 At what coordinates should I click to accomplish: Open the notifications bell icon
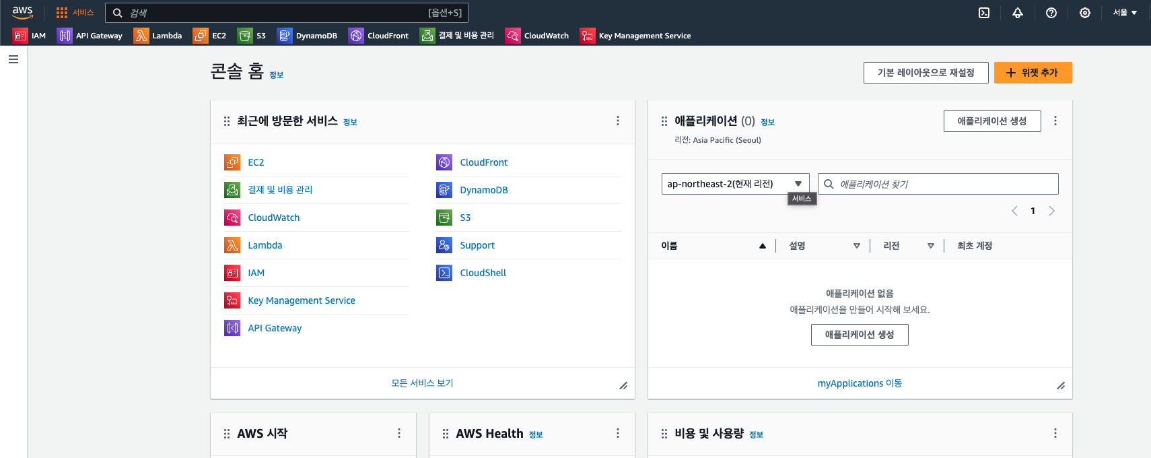tap(1018, 13)
